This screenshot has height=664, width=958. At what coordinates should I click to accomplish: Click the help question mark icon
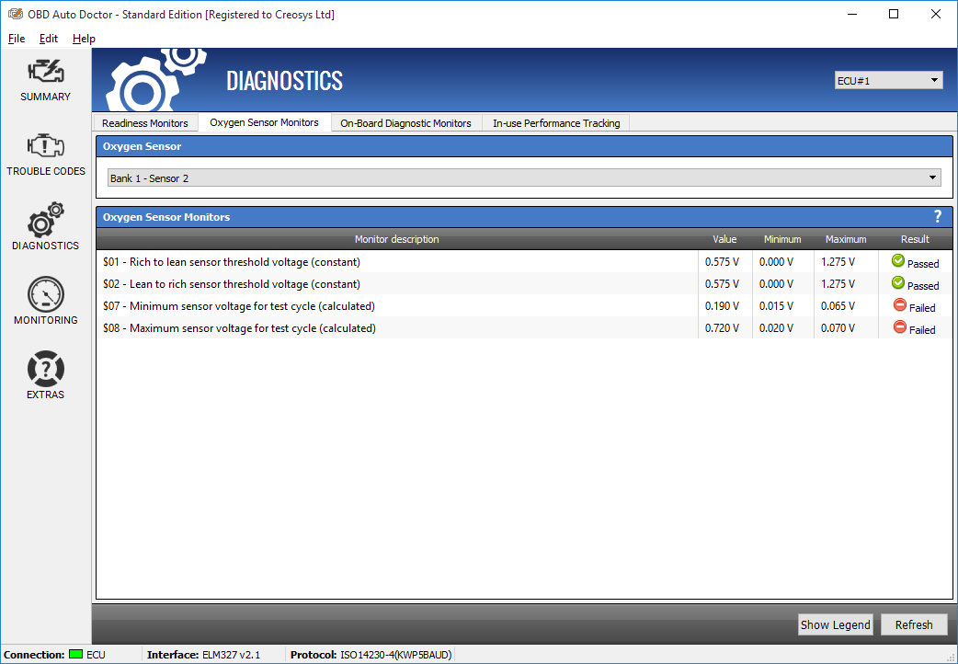click(x=938, y=217)
